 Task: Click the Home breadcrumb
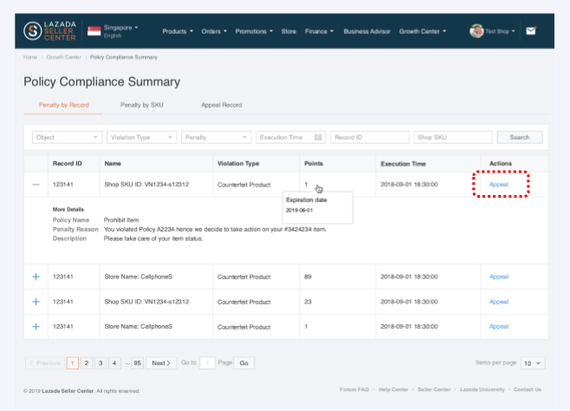point(30,57)
